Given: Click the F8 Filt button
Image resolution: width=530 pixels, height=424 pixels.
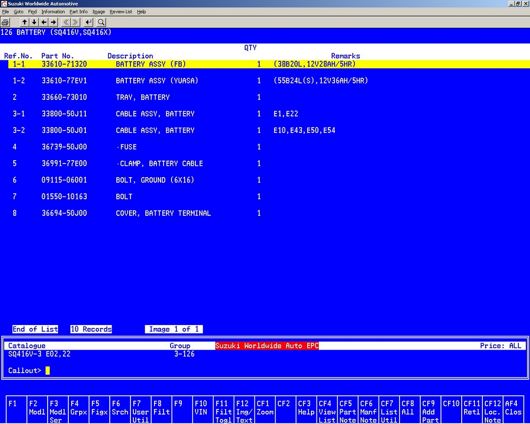Looking at the screenshot, I should pyautogui.click(x=162, y=409).
